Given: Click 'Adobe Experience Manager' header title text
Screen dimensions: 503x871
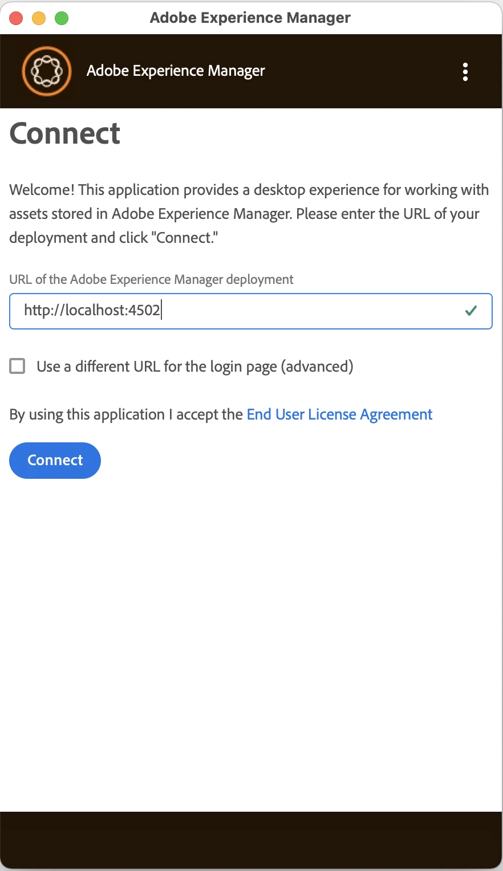Looking at the screenshot, I should (x=176, y=71).
